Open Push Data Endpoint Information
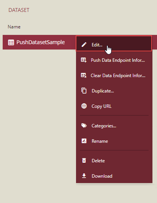The image size is (157, 203). 114,60
